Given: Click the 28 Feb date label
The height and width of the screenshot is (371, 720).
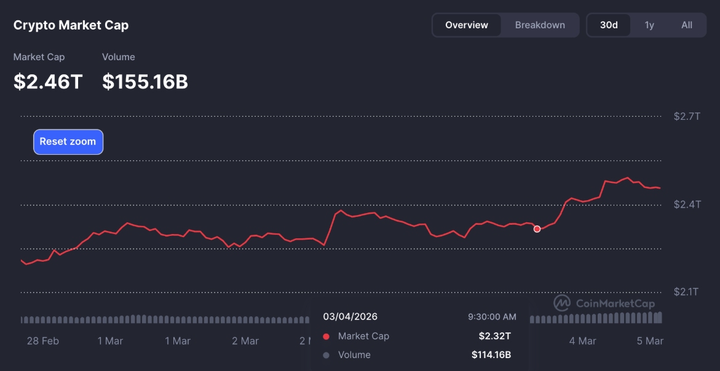Looking at the screenshot, I should coord(43,341).
